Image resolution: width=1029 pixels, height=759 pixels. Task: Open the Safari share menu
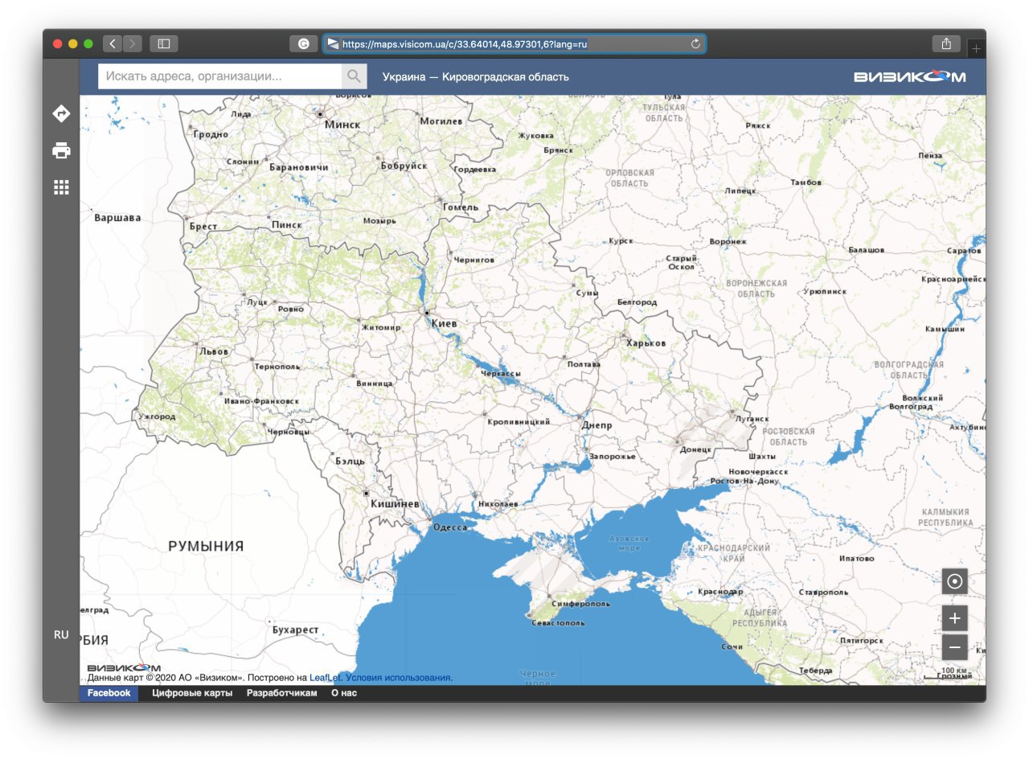tap(946, 43)
